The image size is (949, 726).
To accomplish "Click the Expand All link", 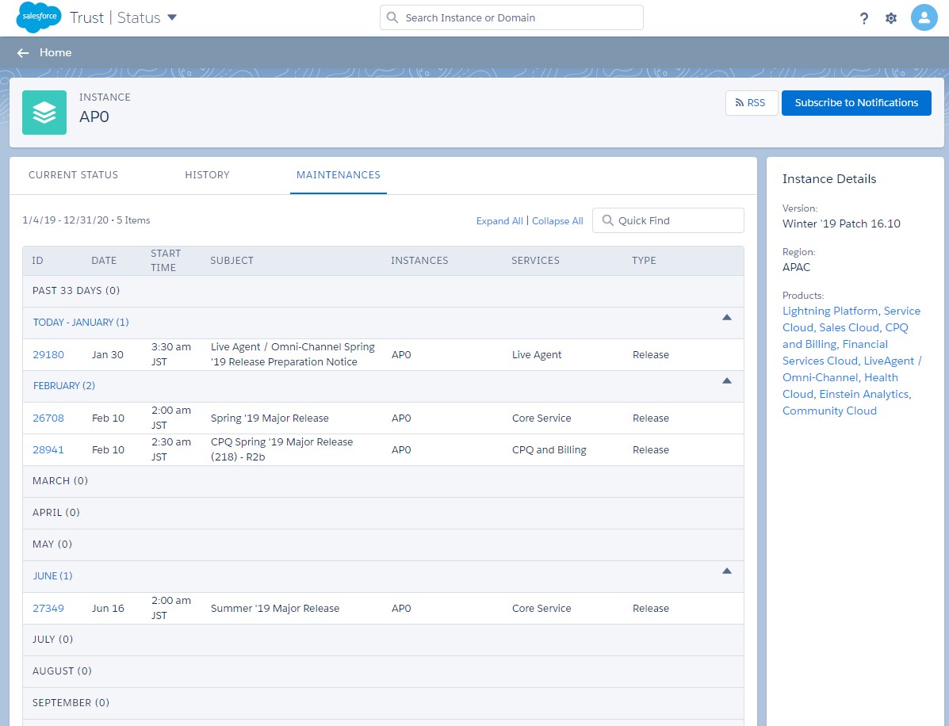I will (499, 221).
